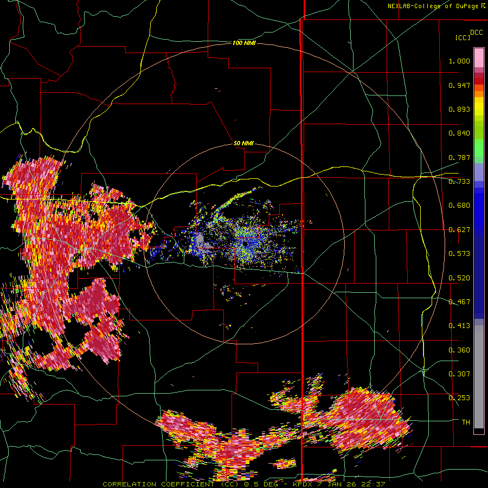Click the 1.000 value on color scale

point(459,61)
